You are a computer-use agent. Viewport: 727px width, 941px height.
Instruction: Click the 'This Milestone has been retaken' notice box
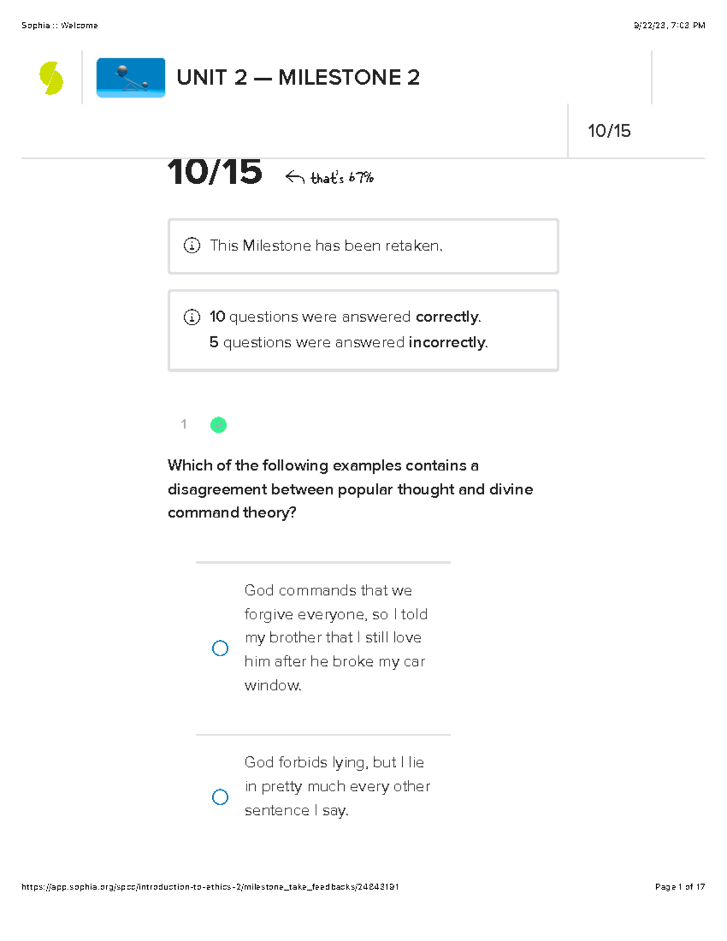pyautogui.click(x=363, y=246)
